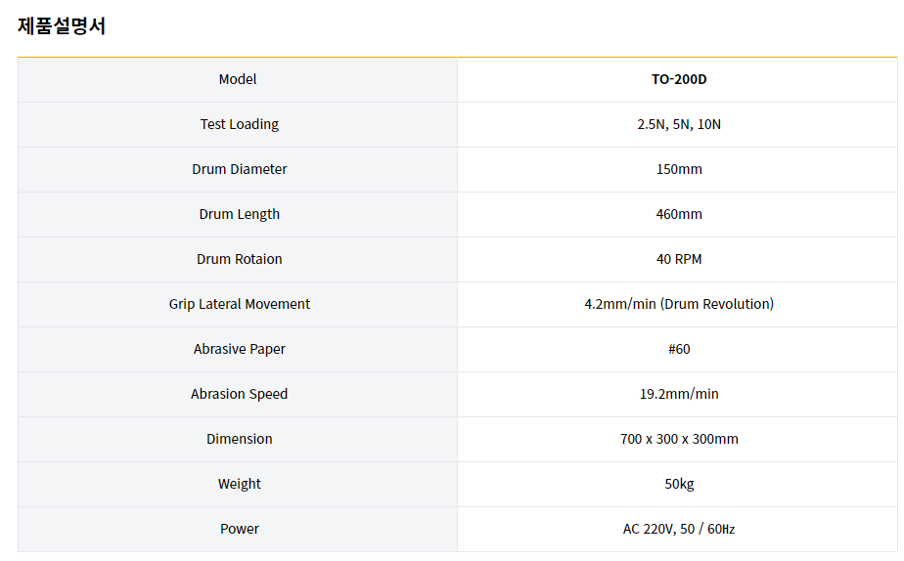
Task: Click the 700 x 300 x 300mm dimension value
Action: pyautogui.click(x=678, y=439)
